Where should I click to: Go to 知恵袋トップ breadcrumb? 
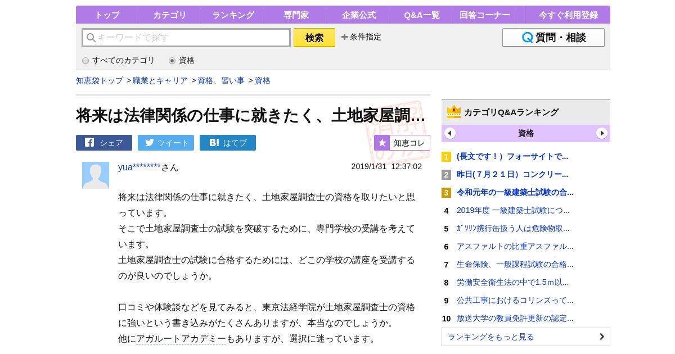[100, 80]
